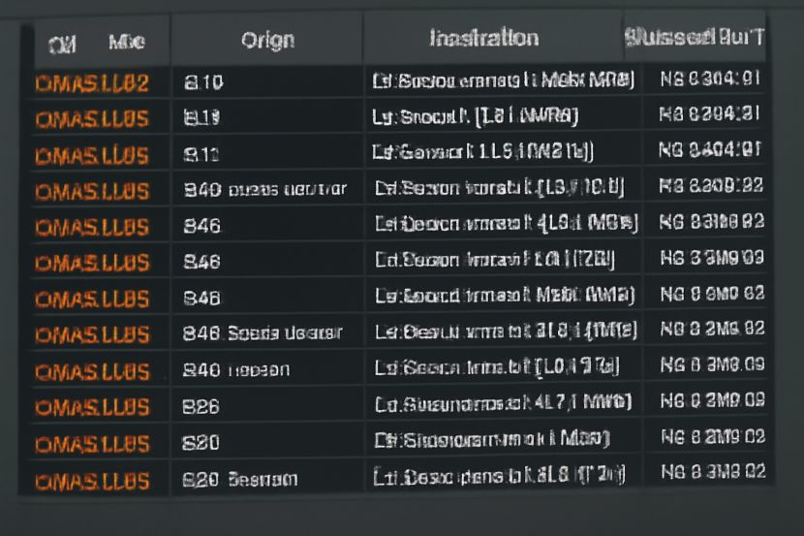Choose the row with origin '840 ouees ueurar'

point(263,190)
